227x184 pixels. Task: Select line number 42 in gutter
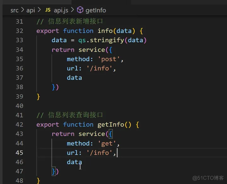click(x=20, y=124)
